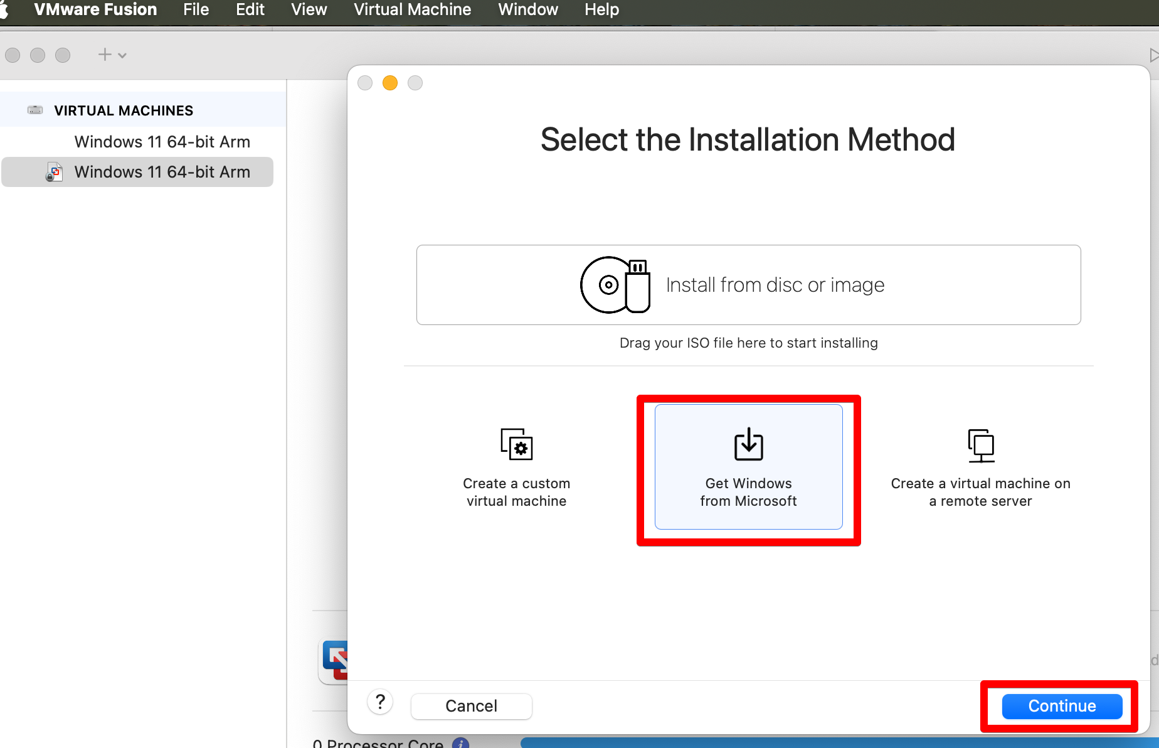The width and height of the screenshot is (1159, 748).
Task: Select the first Windows 11 64-bit Arm entry
Action: pyautogui.click(x=137, y=142)
